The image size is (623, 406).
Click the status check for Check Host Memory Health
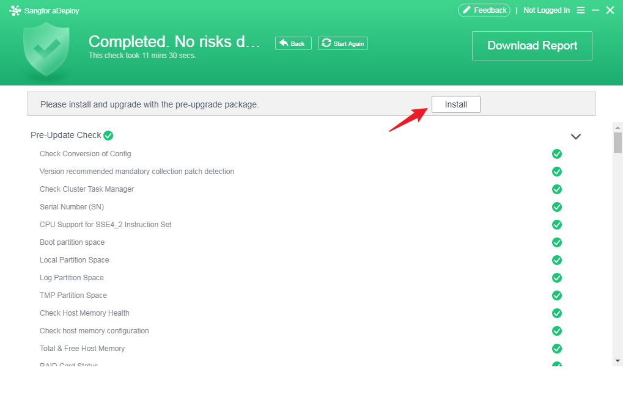(x=556, y=313)
